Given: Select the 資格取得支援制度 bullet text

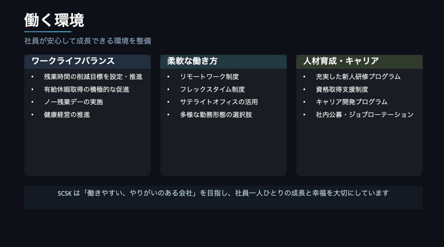Looking at the screenshot, I should coord(342,89).
